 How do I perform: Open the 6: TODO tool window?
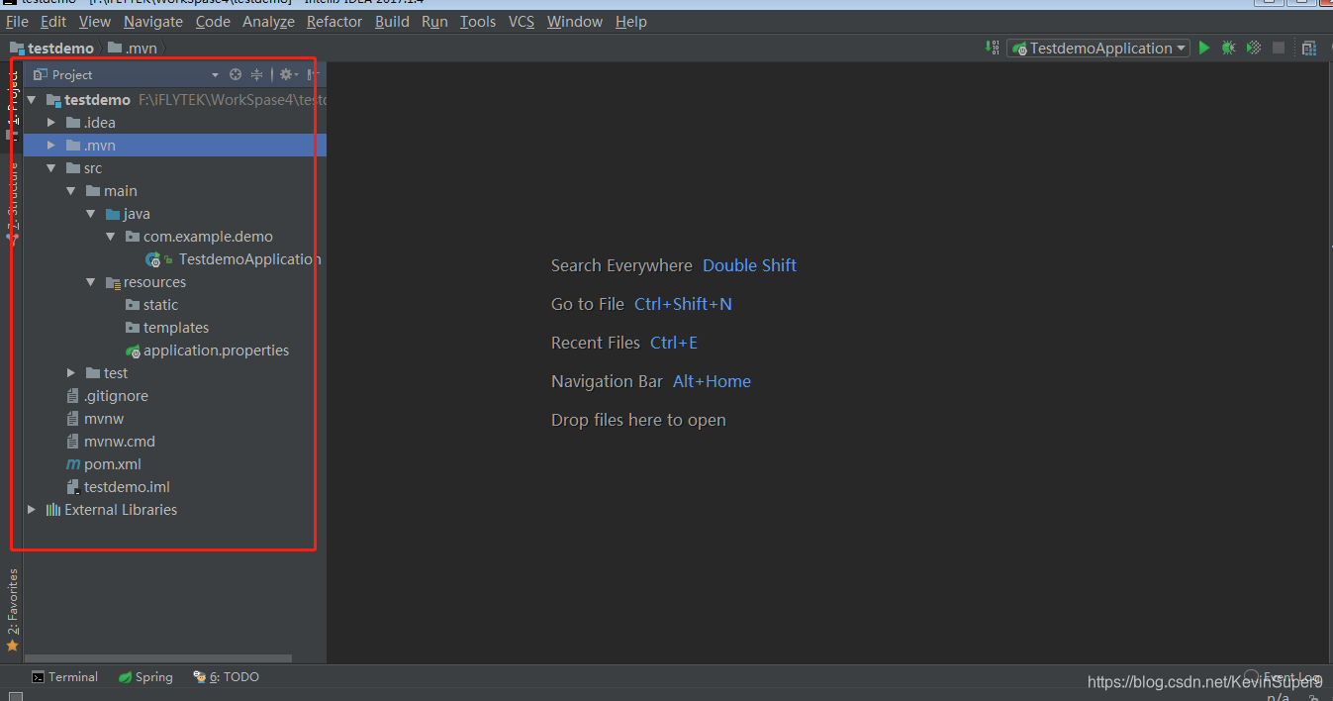pyautogui.click(x=226, y=677)
